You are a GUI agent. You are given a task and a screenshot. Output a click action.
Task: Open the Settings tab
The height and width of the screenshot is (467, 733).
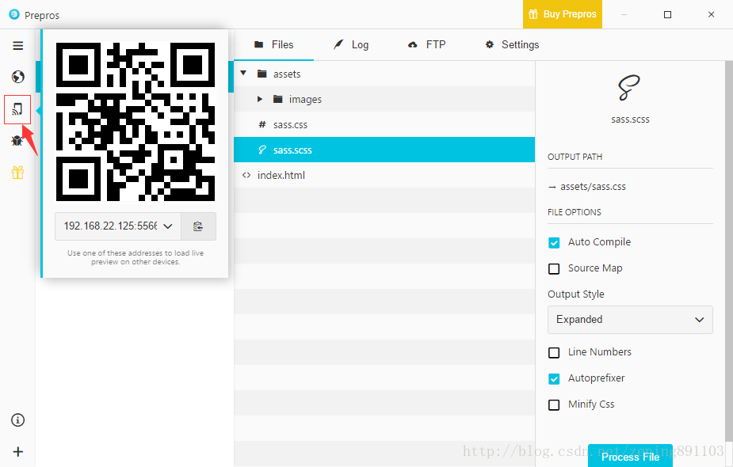pyautogui.click(x=513, y=45)
